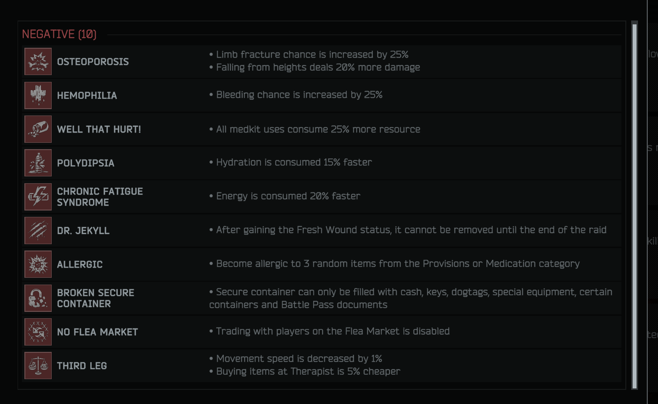
Task: Click the NEGATIVE (10) section header
Action: coord(60,34)
